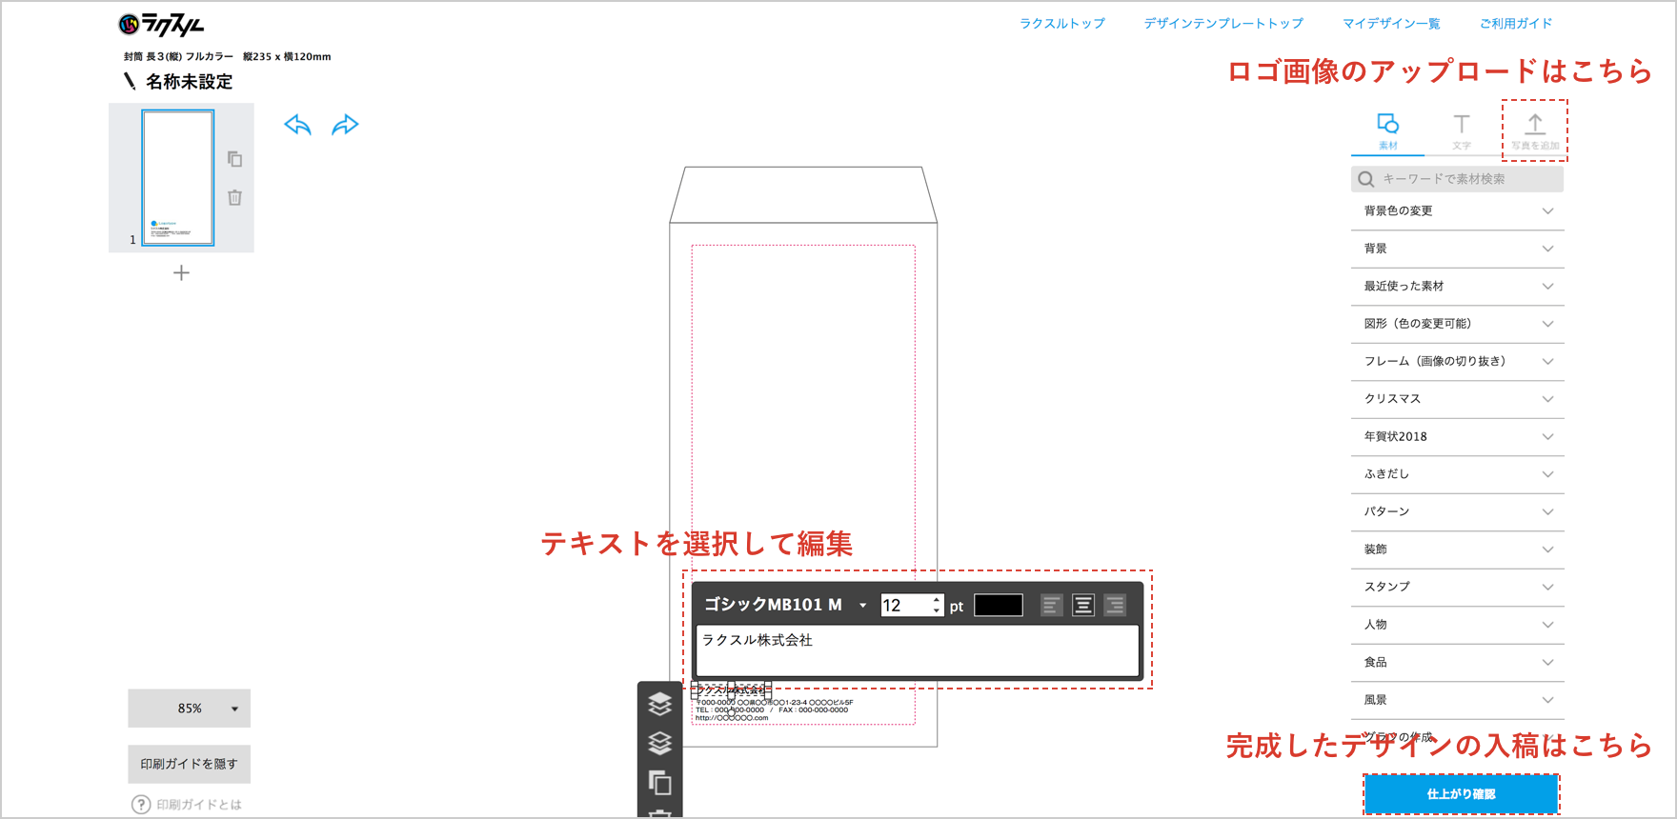Open the ゴシックMB101 M font dropdown
The height and width of the screenshot is (819, 1677).
786,605
